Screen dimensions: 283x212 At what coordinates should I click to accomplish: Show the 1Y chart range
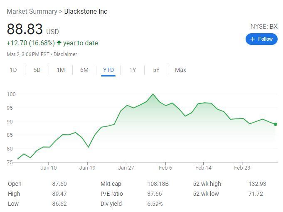pyautogui.click(x=133, y=70)
